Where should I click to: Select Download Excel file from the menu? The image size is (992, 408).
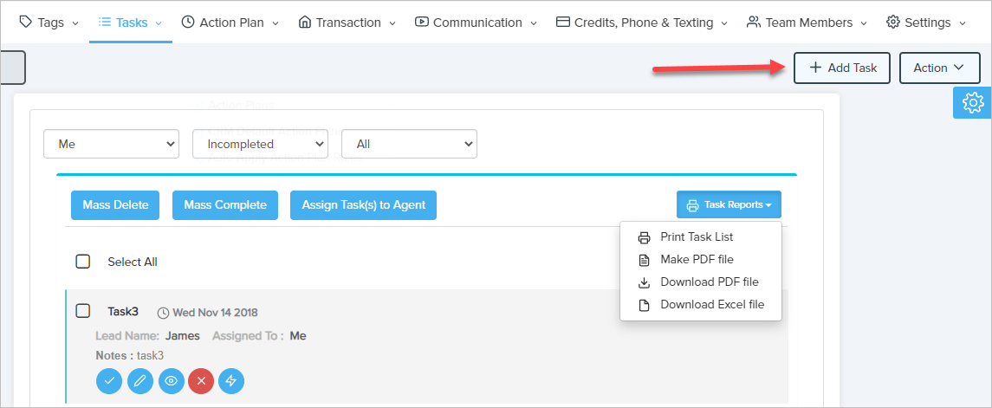pyautogui.click(x=711, y=305)
